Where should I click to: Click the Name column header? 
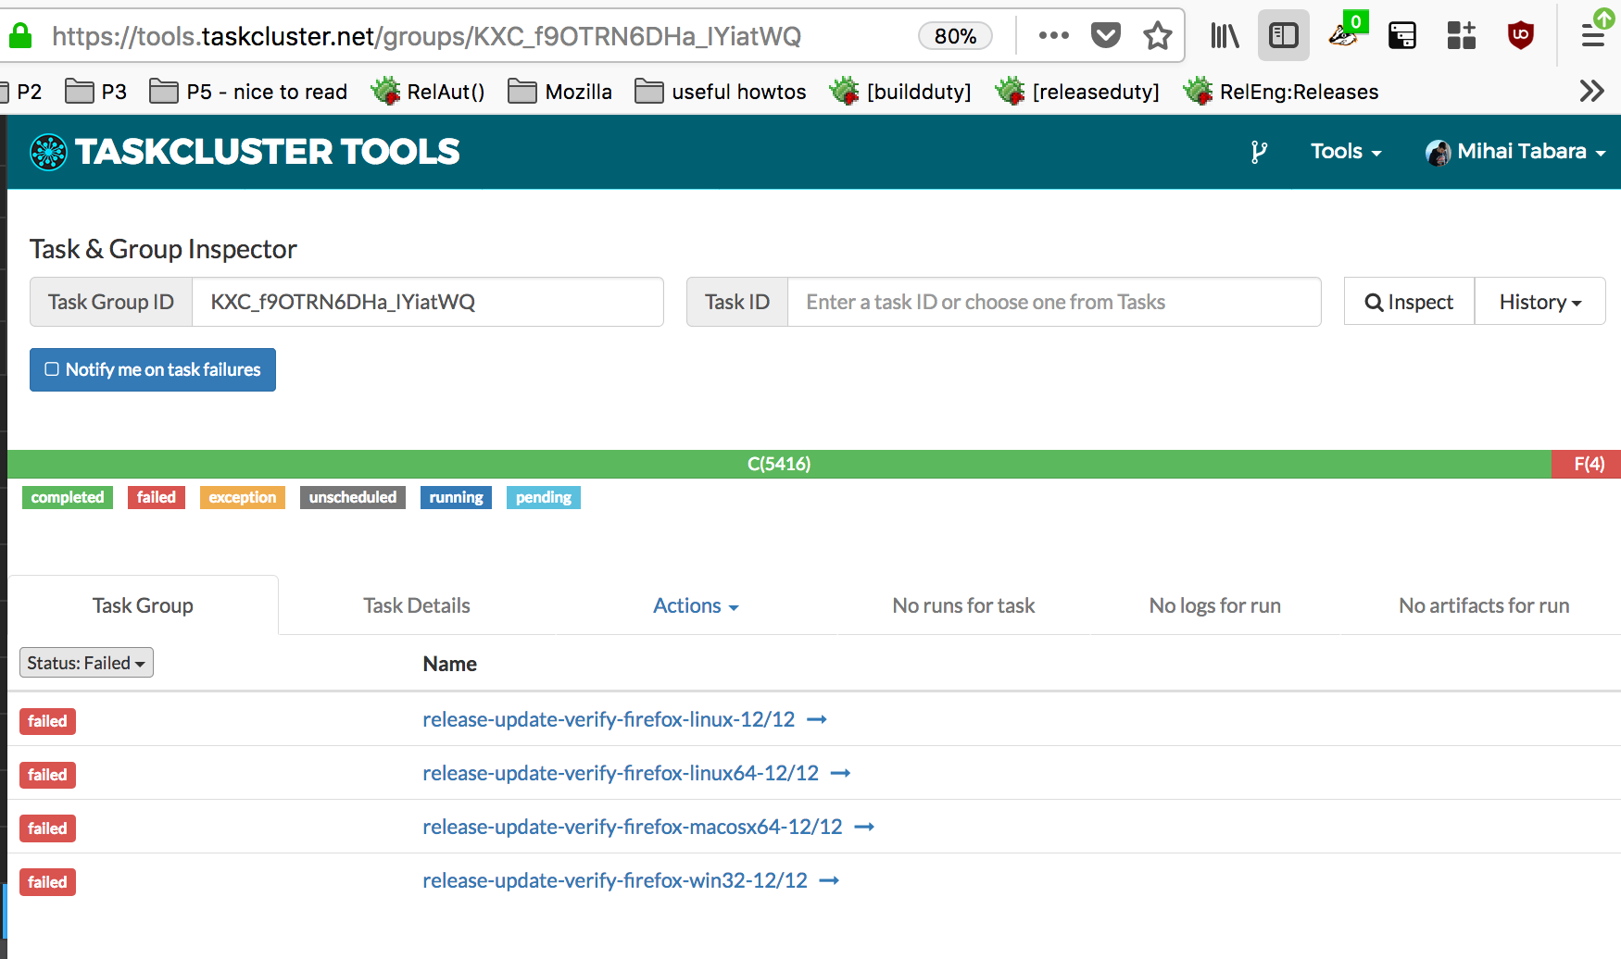click(449, 664)
